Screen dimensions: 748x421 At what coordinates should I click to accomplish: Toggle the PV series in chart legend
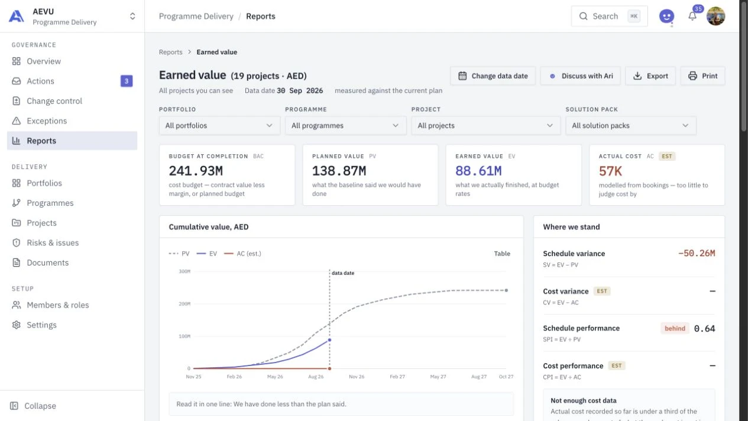click(x=179, y=254)
